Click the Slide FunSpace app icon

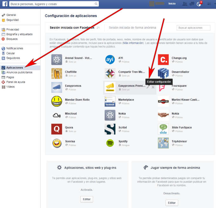pyautogui.click(x=163, y=129)
